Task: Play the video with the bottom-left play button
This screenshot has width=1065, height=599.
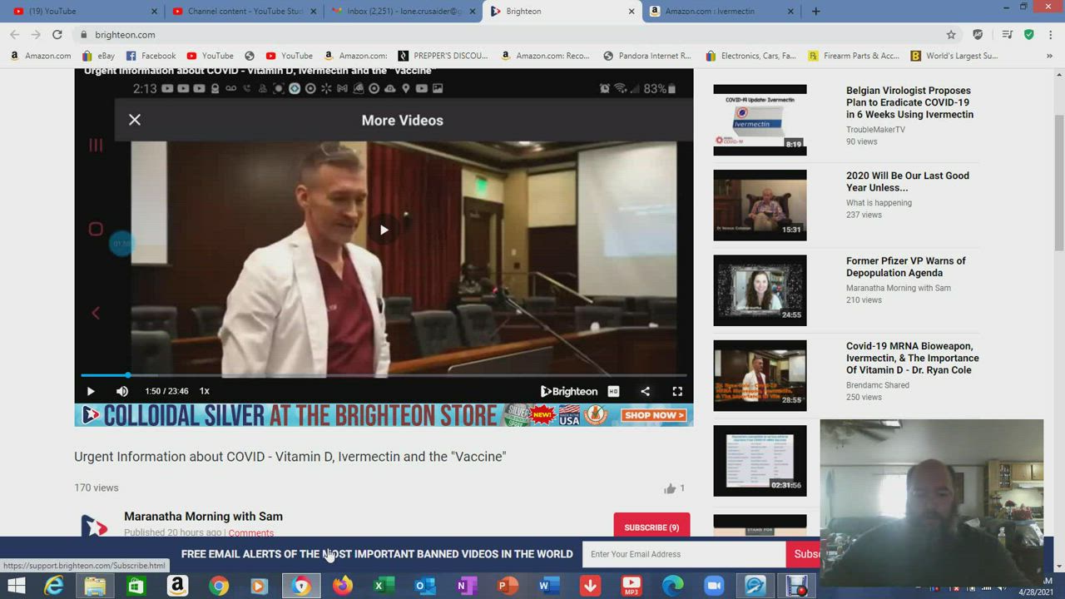Action: point(91,391)
